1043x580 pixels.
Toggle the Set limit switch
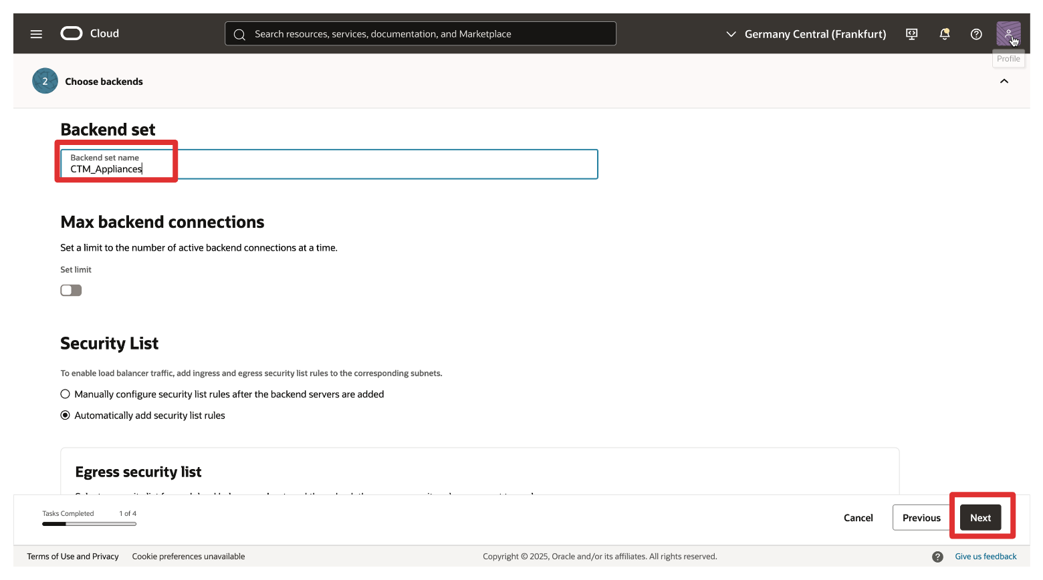[71, 290]
